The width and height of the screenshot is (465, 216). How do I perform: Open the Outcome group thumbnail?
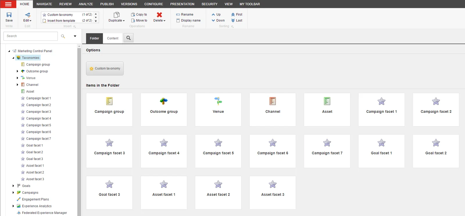(164, 110)
